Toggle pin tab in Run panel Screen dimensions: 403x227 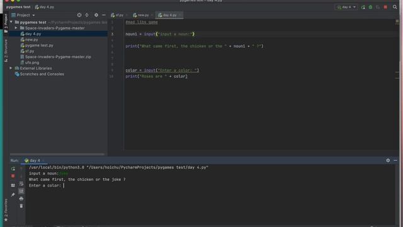click(x=13, y=195)
